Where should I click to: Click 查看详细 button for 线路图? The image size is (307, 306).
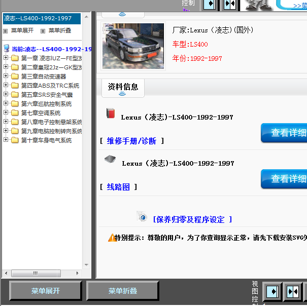pyautogui.click(x=284, y=179)
